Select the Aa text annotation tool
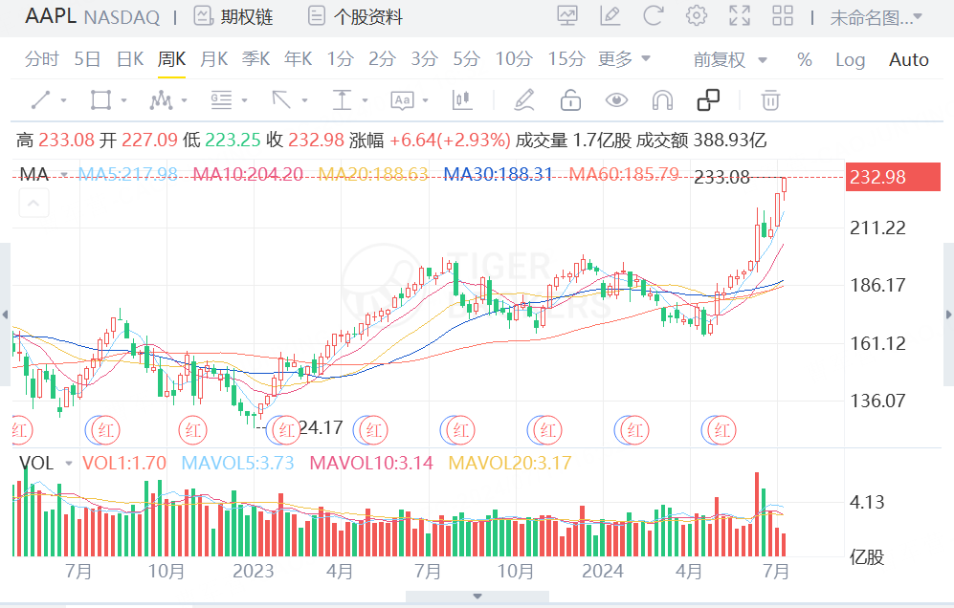Screen dimensions: 954x608 tap(402, 100)
